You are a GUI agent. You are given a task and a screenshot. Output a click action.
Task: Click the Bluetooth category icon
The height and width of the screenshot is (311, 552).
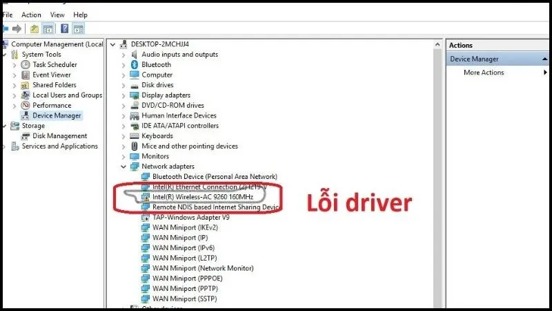pos(134,64)
